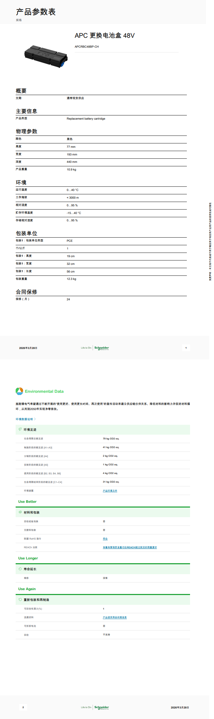Click the leaf icon beside 环境足迹
214x719 pixels.
[20, 429]
